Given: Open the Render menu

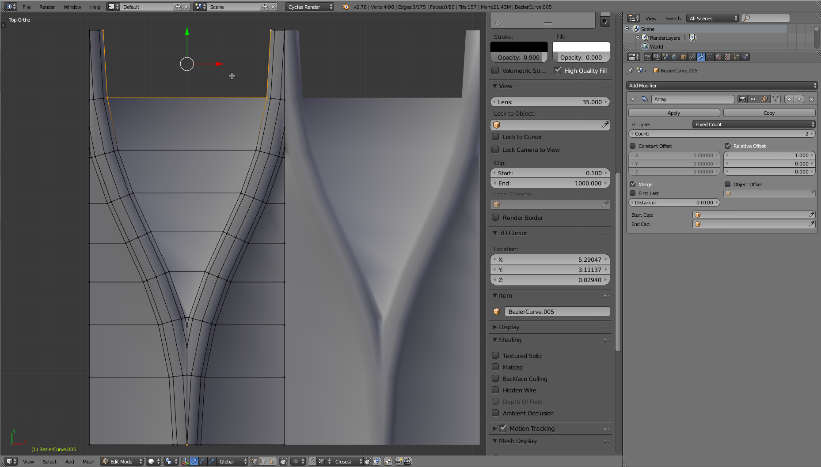Looking at the screenshot, I should pos(47,7).
